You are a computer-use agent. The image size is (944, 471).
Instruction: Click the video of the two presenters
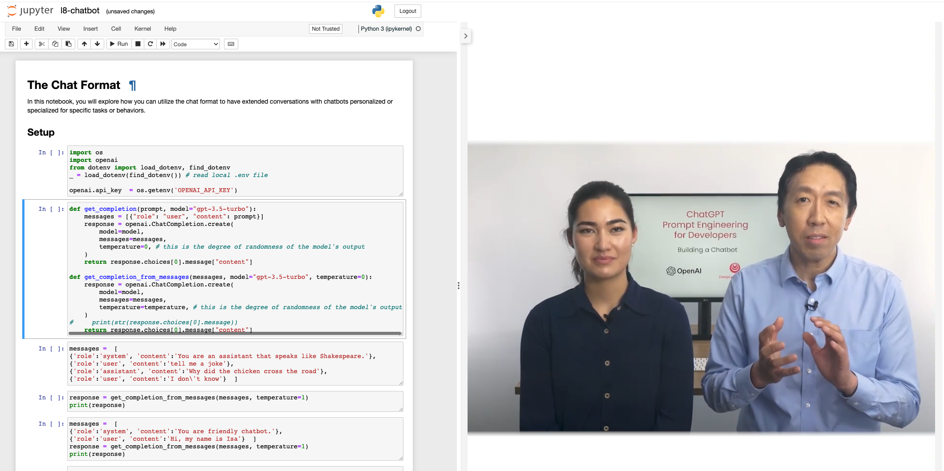[701, 287]
